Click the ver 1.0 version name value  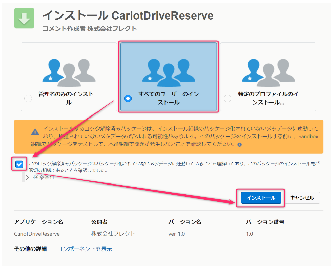[x=176, y=234]
